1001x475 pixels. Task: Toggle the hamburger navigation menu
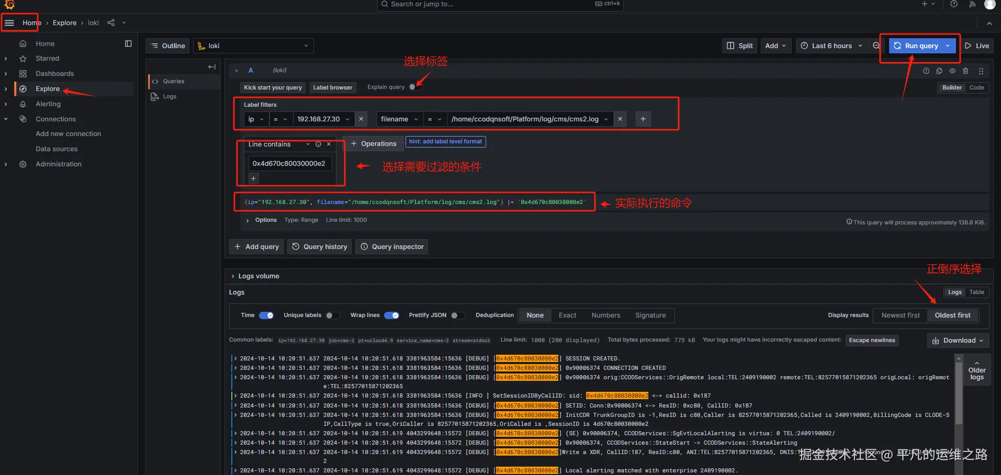(9, 23)
